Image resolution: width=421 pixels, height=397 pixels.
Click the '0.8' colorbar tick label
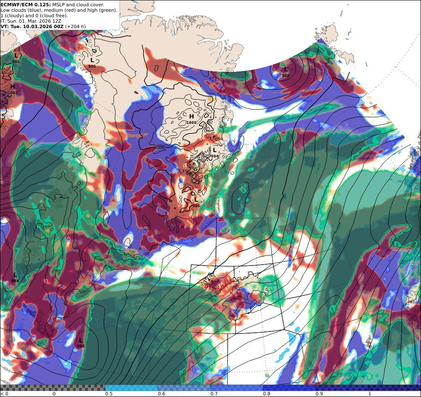266,394
